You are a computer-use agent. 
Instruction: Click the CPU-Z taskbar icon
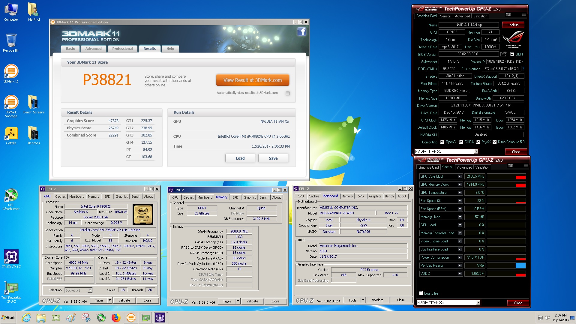(x=160, y=317)
